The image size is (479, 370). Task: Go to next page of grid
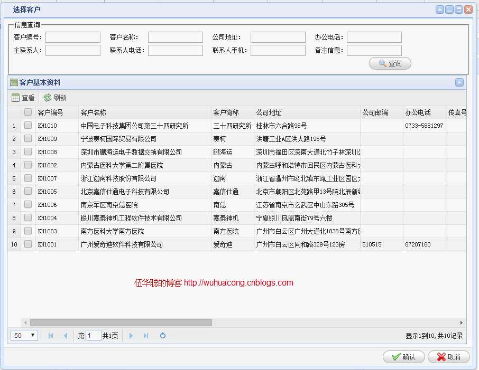[131, 336]
